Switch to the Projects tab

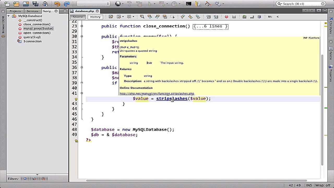click(15, 11)
